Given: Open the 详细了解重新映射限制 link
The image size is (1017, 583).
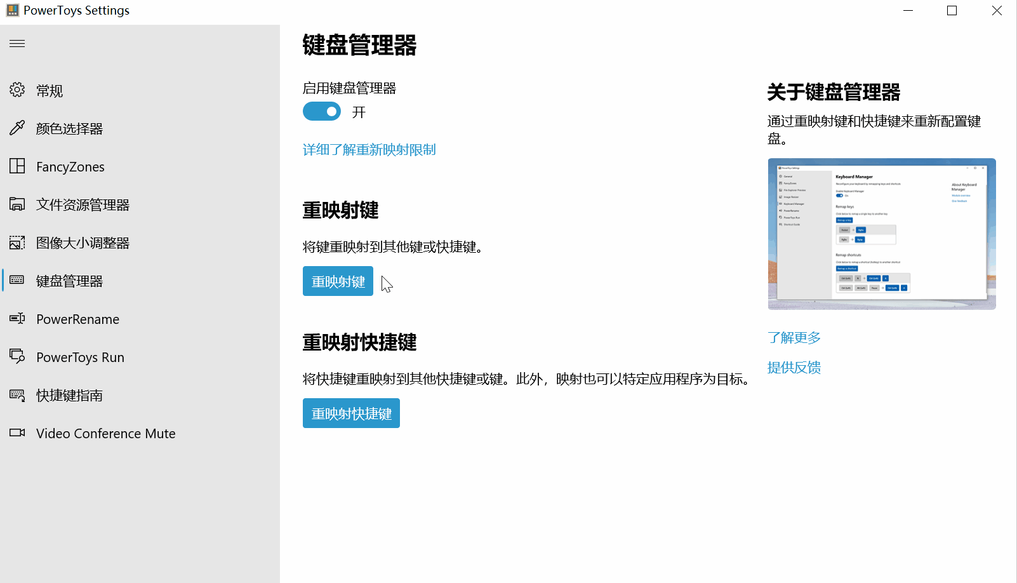Looking at the screenshot, I should (x=369, y=149).
